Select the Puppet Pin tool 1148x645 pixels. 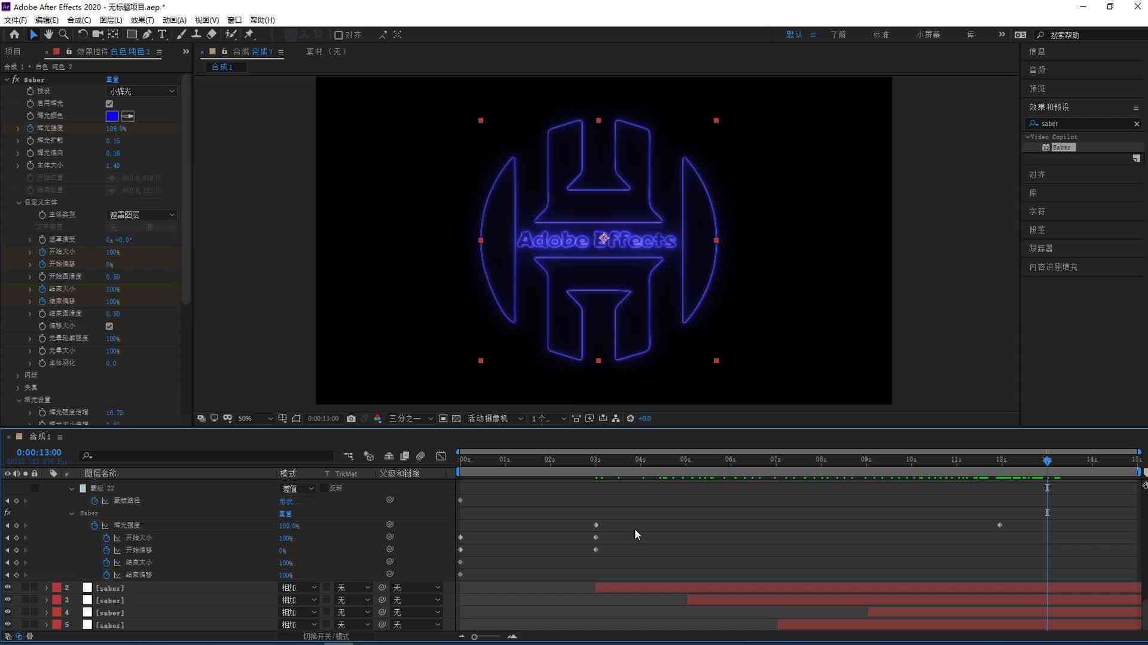coord(249,35)
